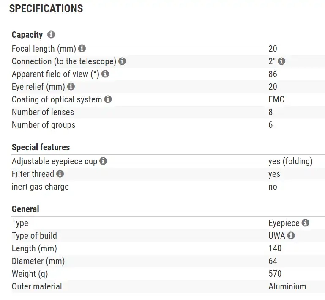
Task: Click the info icon next to 2" value
Action: tap(281, 61)
